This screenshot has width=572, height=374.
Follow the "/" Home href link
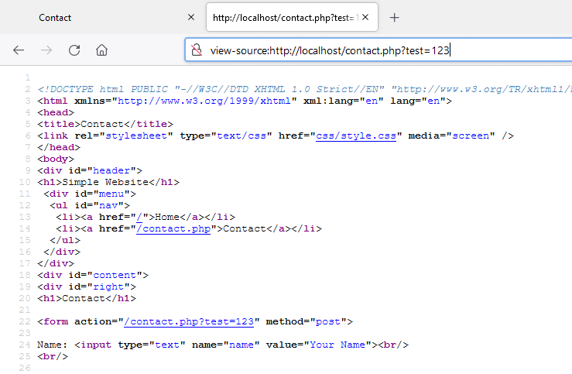coord(139,217)
